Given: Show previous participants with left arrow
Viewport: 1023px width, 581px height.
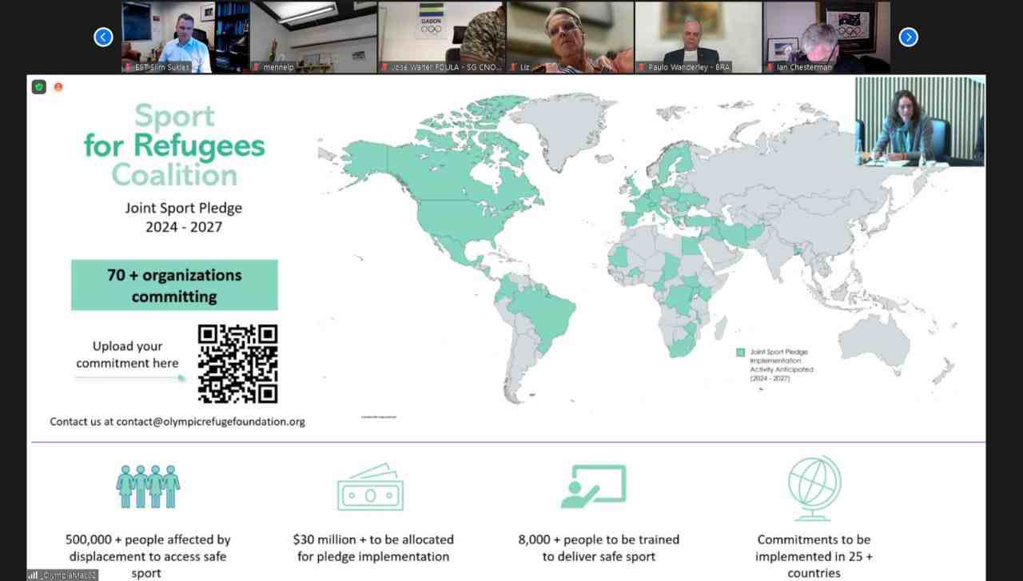Looking at the screenshot, I should click(103, 37).
